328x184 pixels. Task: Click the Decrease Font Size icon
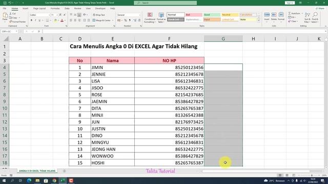[x=65, y=15]
